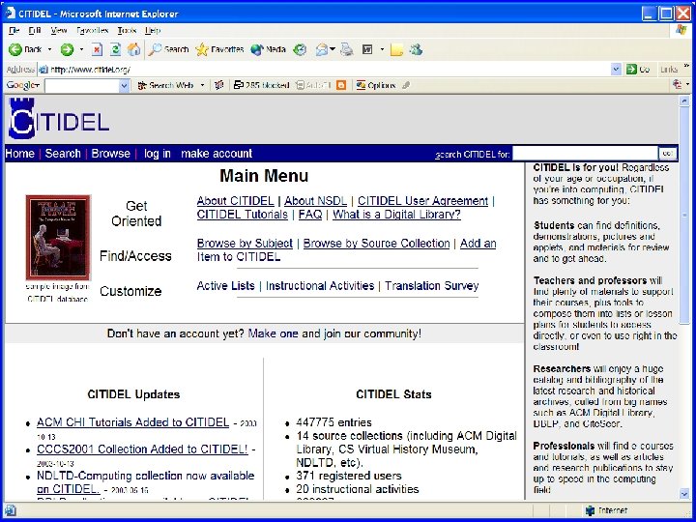This screenshot has width=696, height=522.
Task: Click the Windows flag logo icon
Action: pos(681,30)
